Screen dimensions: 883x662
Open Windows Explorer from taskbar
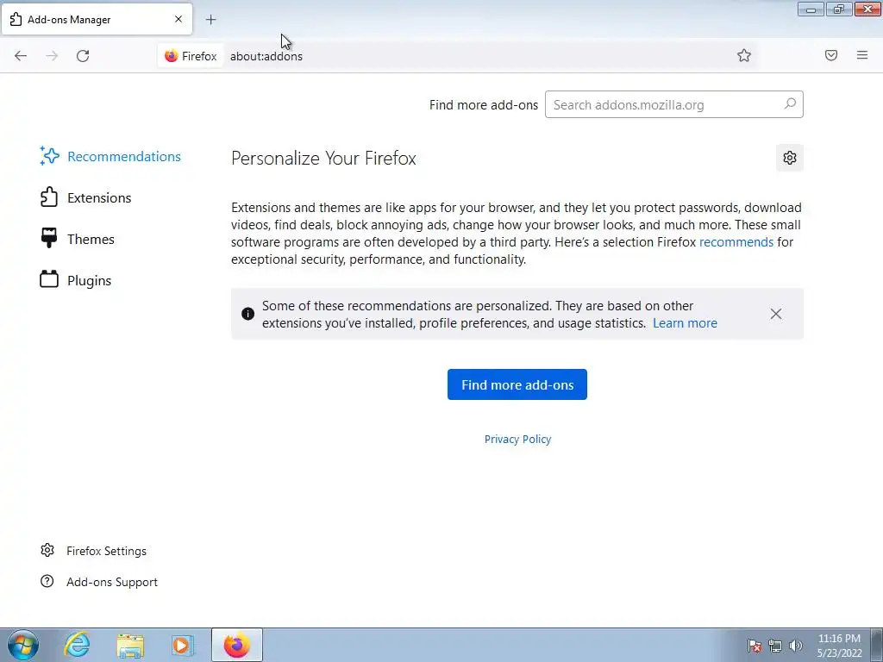(130, 646)
